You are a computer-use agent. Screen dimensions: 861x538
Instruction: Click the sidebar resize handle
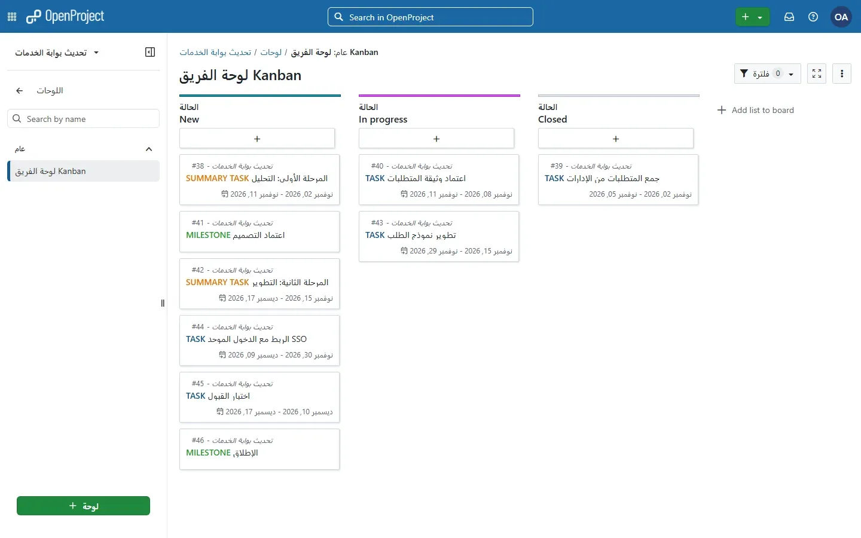pos(163,303)
